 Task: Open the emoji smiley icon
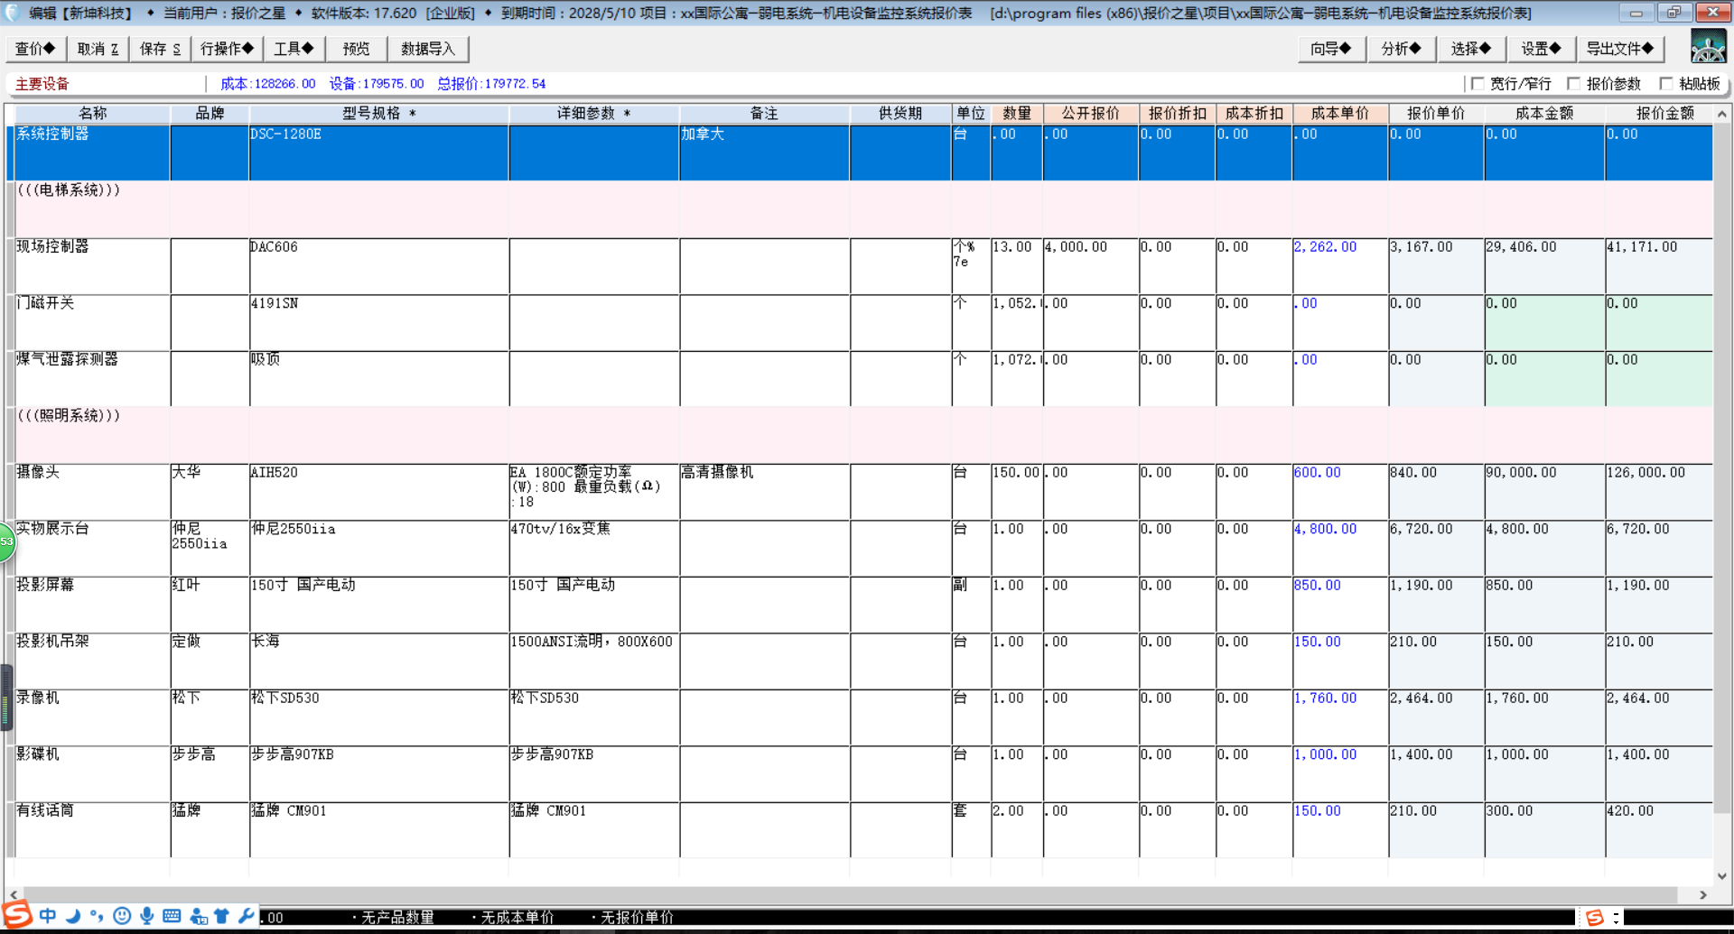tap(122, 916)
